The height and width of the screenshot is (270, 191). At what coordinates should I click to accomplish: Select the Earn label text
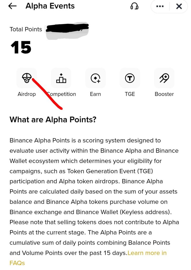[95, 94]
